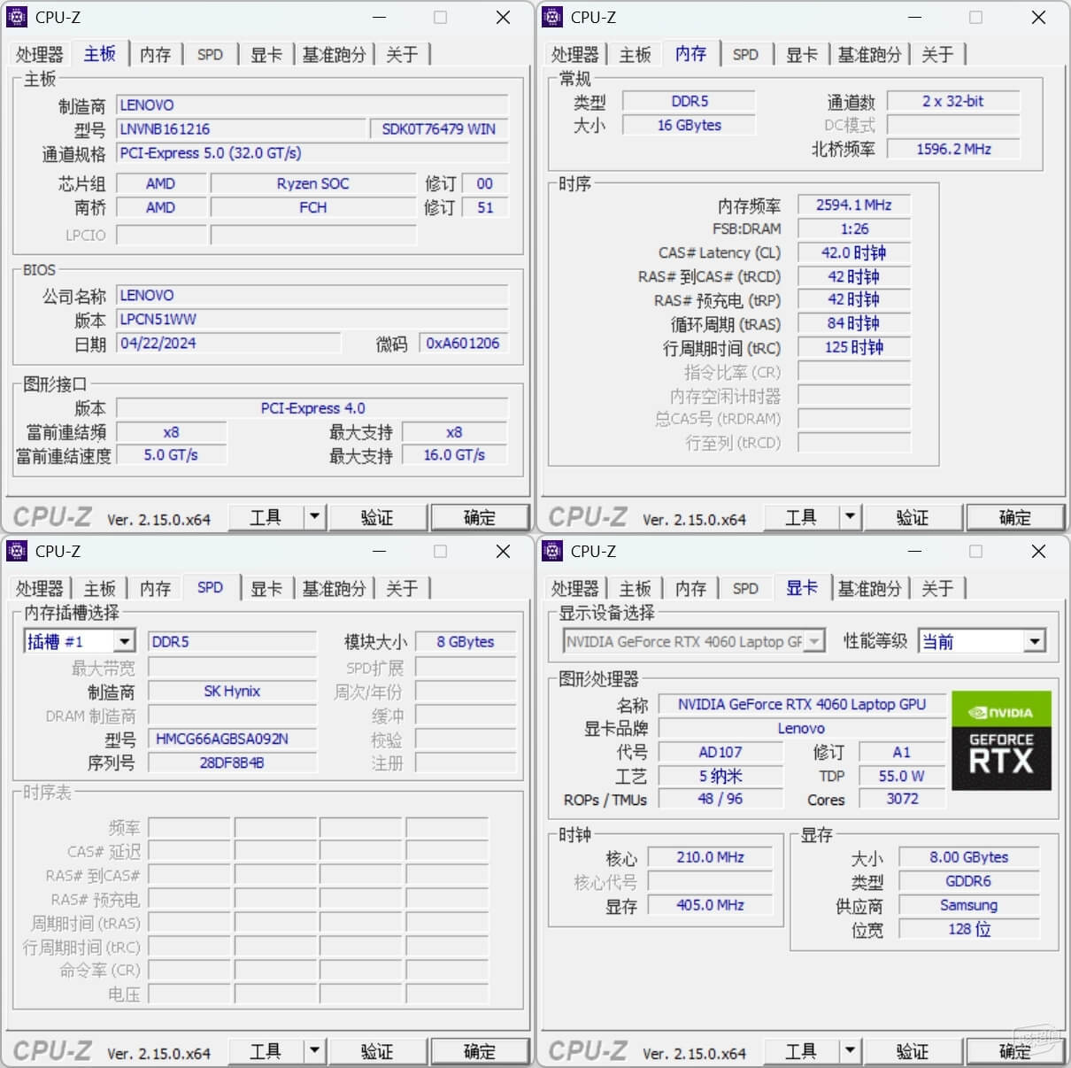Click the GDDR6 memory type field

coord(968,881)
